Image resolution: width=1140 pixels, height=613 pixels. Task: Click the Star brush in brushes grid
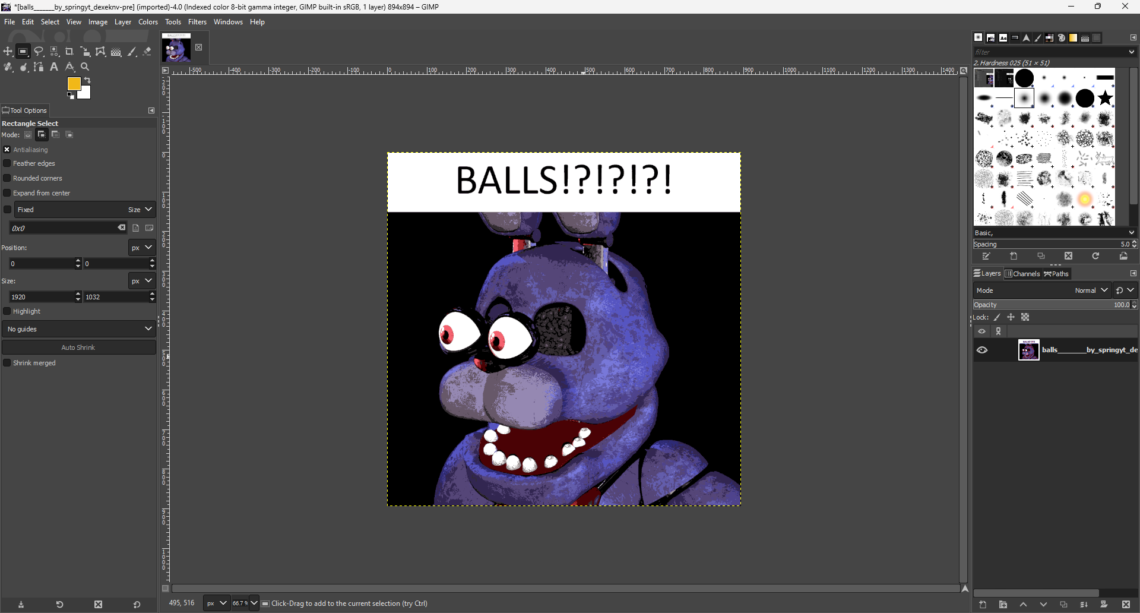(x=1105, y=98)
